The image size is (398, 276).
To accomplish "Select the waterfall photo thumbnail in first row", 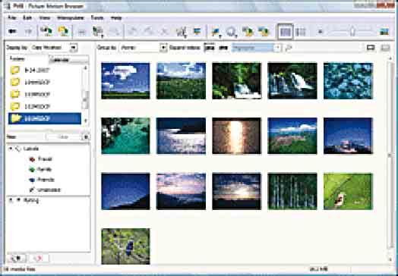I will pos(292,81).
